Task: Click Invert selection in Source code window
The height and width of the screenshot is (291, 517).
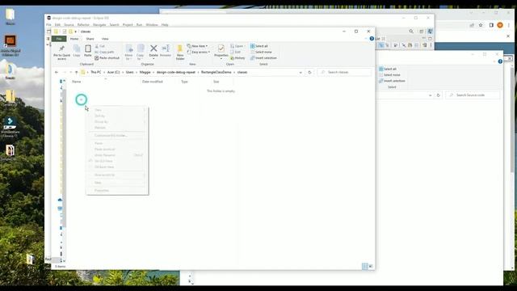Action: pyautogui.click(x=392, y=81)
